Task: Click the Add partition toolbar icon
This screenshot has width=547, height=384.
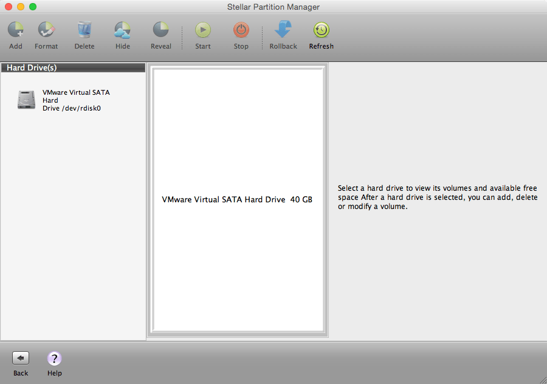Action: tap(16, 30)
